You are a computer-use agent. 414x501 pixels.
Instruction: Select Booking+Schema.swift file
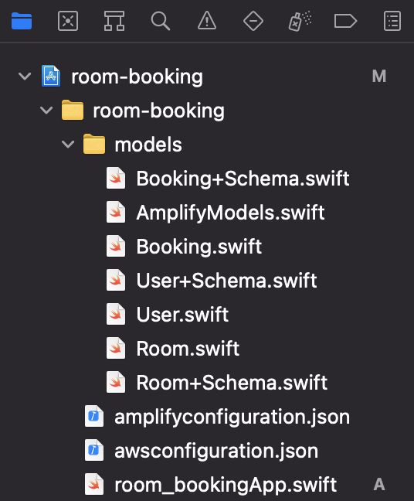point(243,179)
